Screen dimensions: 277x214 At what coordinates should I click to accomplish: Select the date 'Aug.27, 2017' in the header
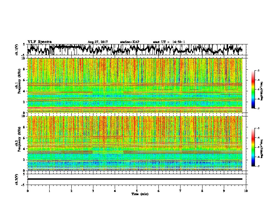[98, 42]
